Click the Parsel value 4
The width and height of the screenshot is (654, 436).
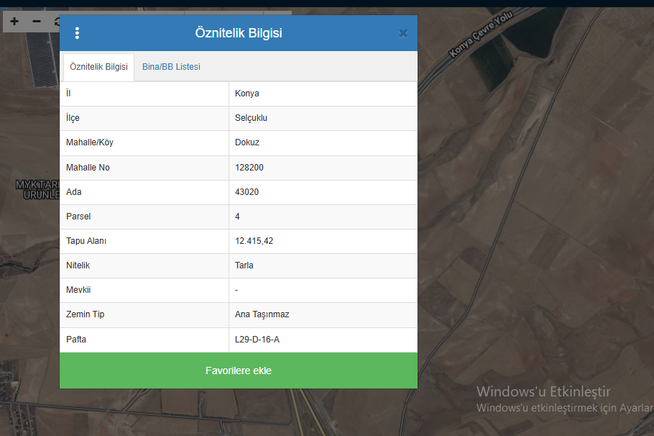[237, 217]
